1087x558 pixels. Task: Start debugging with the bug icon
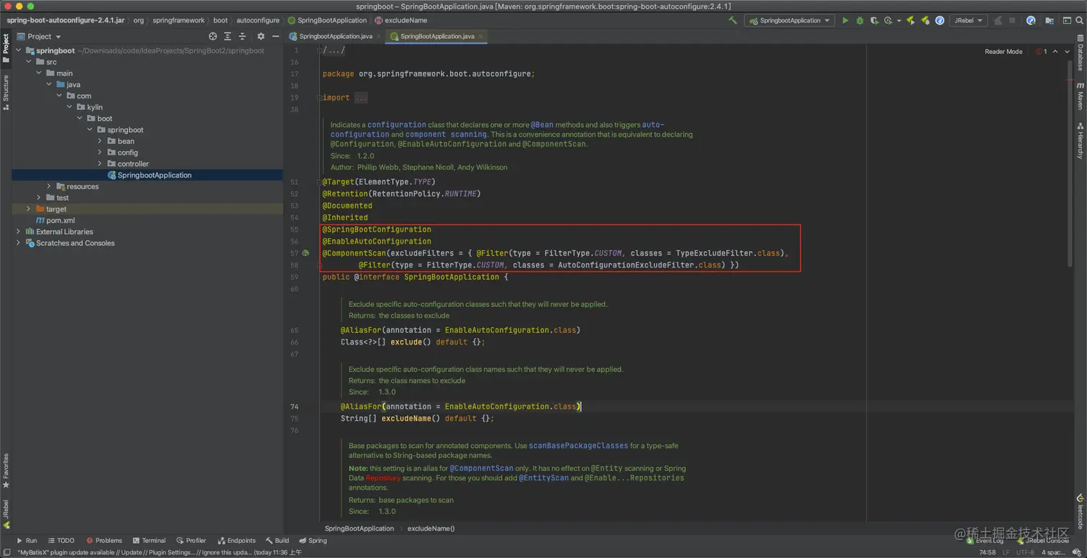[x=859, y=21]
